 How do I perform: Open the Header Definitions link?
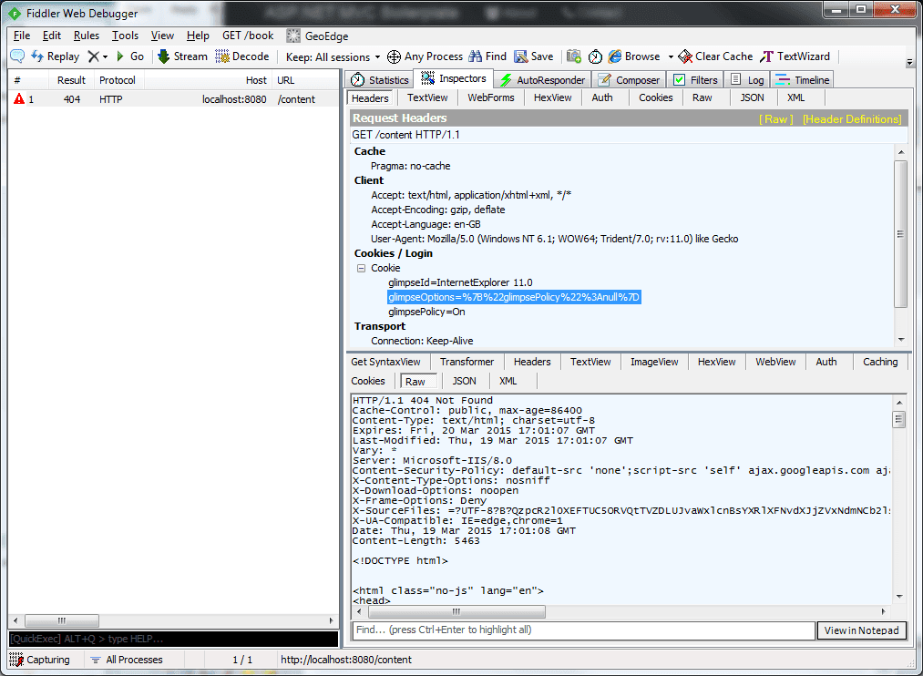pyautogui.click(x=852, y=118)
